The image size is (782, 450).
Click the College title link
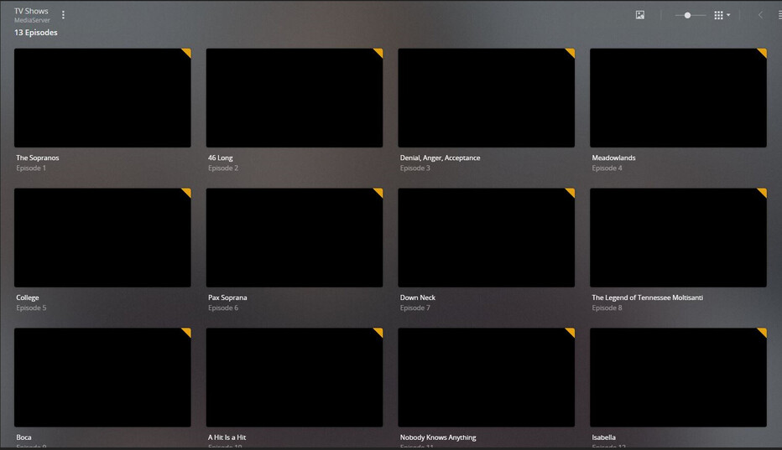28,297
